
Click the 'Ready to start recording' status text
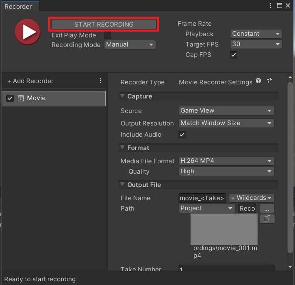click(40, 279)
